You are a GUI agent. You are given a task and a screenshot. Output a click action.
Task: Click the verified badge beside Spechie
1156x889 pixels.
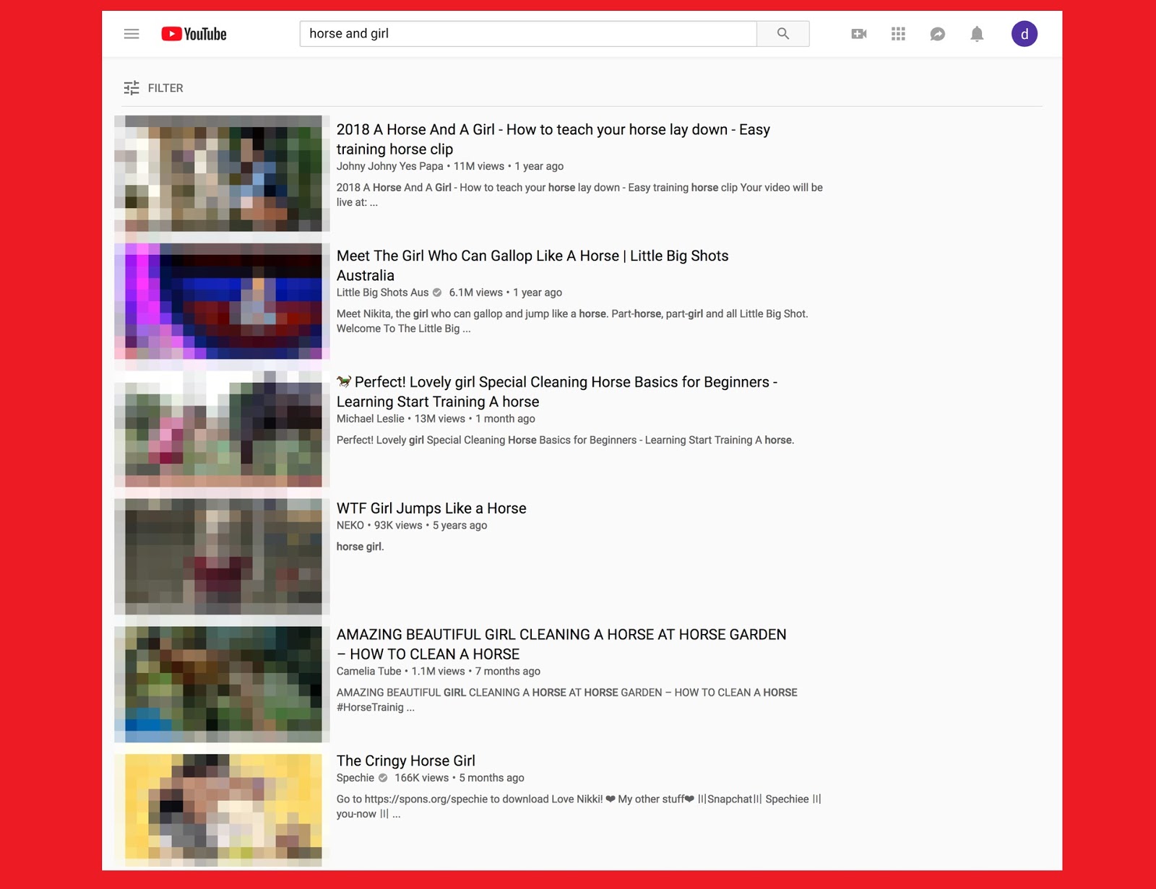[383, 778]
